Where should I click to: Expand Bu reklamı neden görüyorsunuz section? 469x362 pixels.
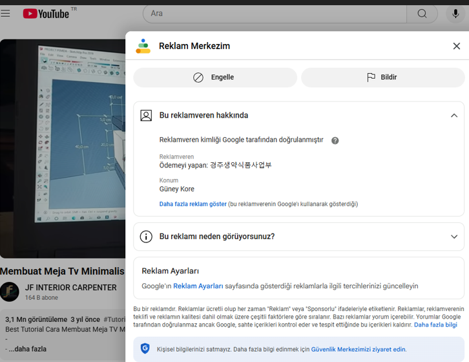[454, 237]
